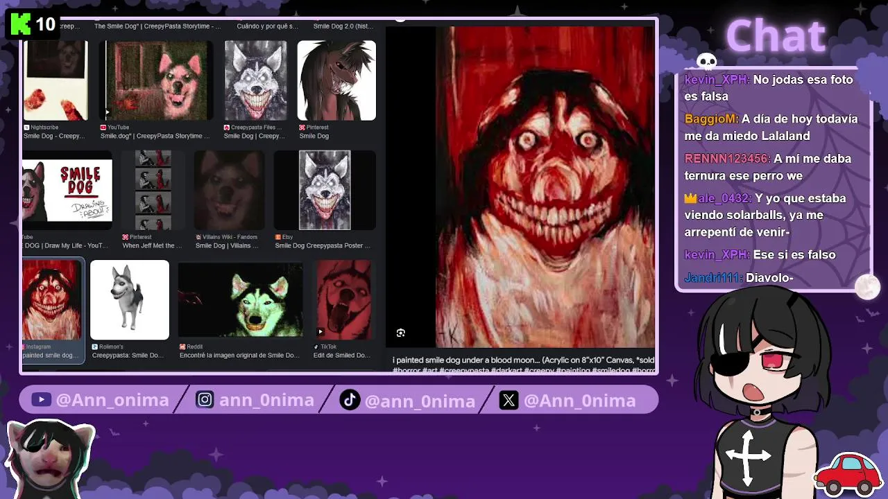Image resolution: width=888 pixels, height=499 pixels.
Task: Open 'Creepypasta: Smile Do...' Rolimon's link
Action: click(128, 355)
